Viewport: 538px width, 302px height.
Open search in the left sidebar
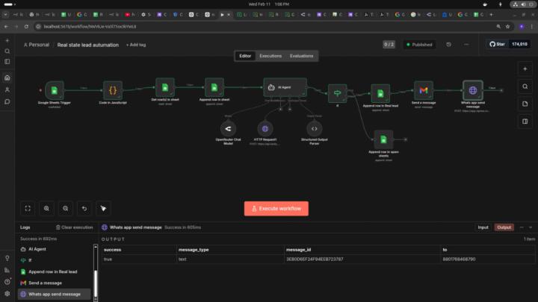click(7, 51)
